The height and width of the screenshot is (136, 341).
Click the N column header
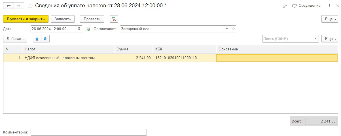point(13,49)
